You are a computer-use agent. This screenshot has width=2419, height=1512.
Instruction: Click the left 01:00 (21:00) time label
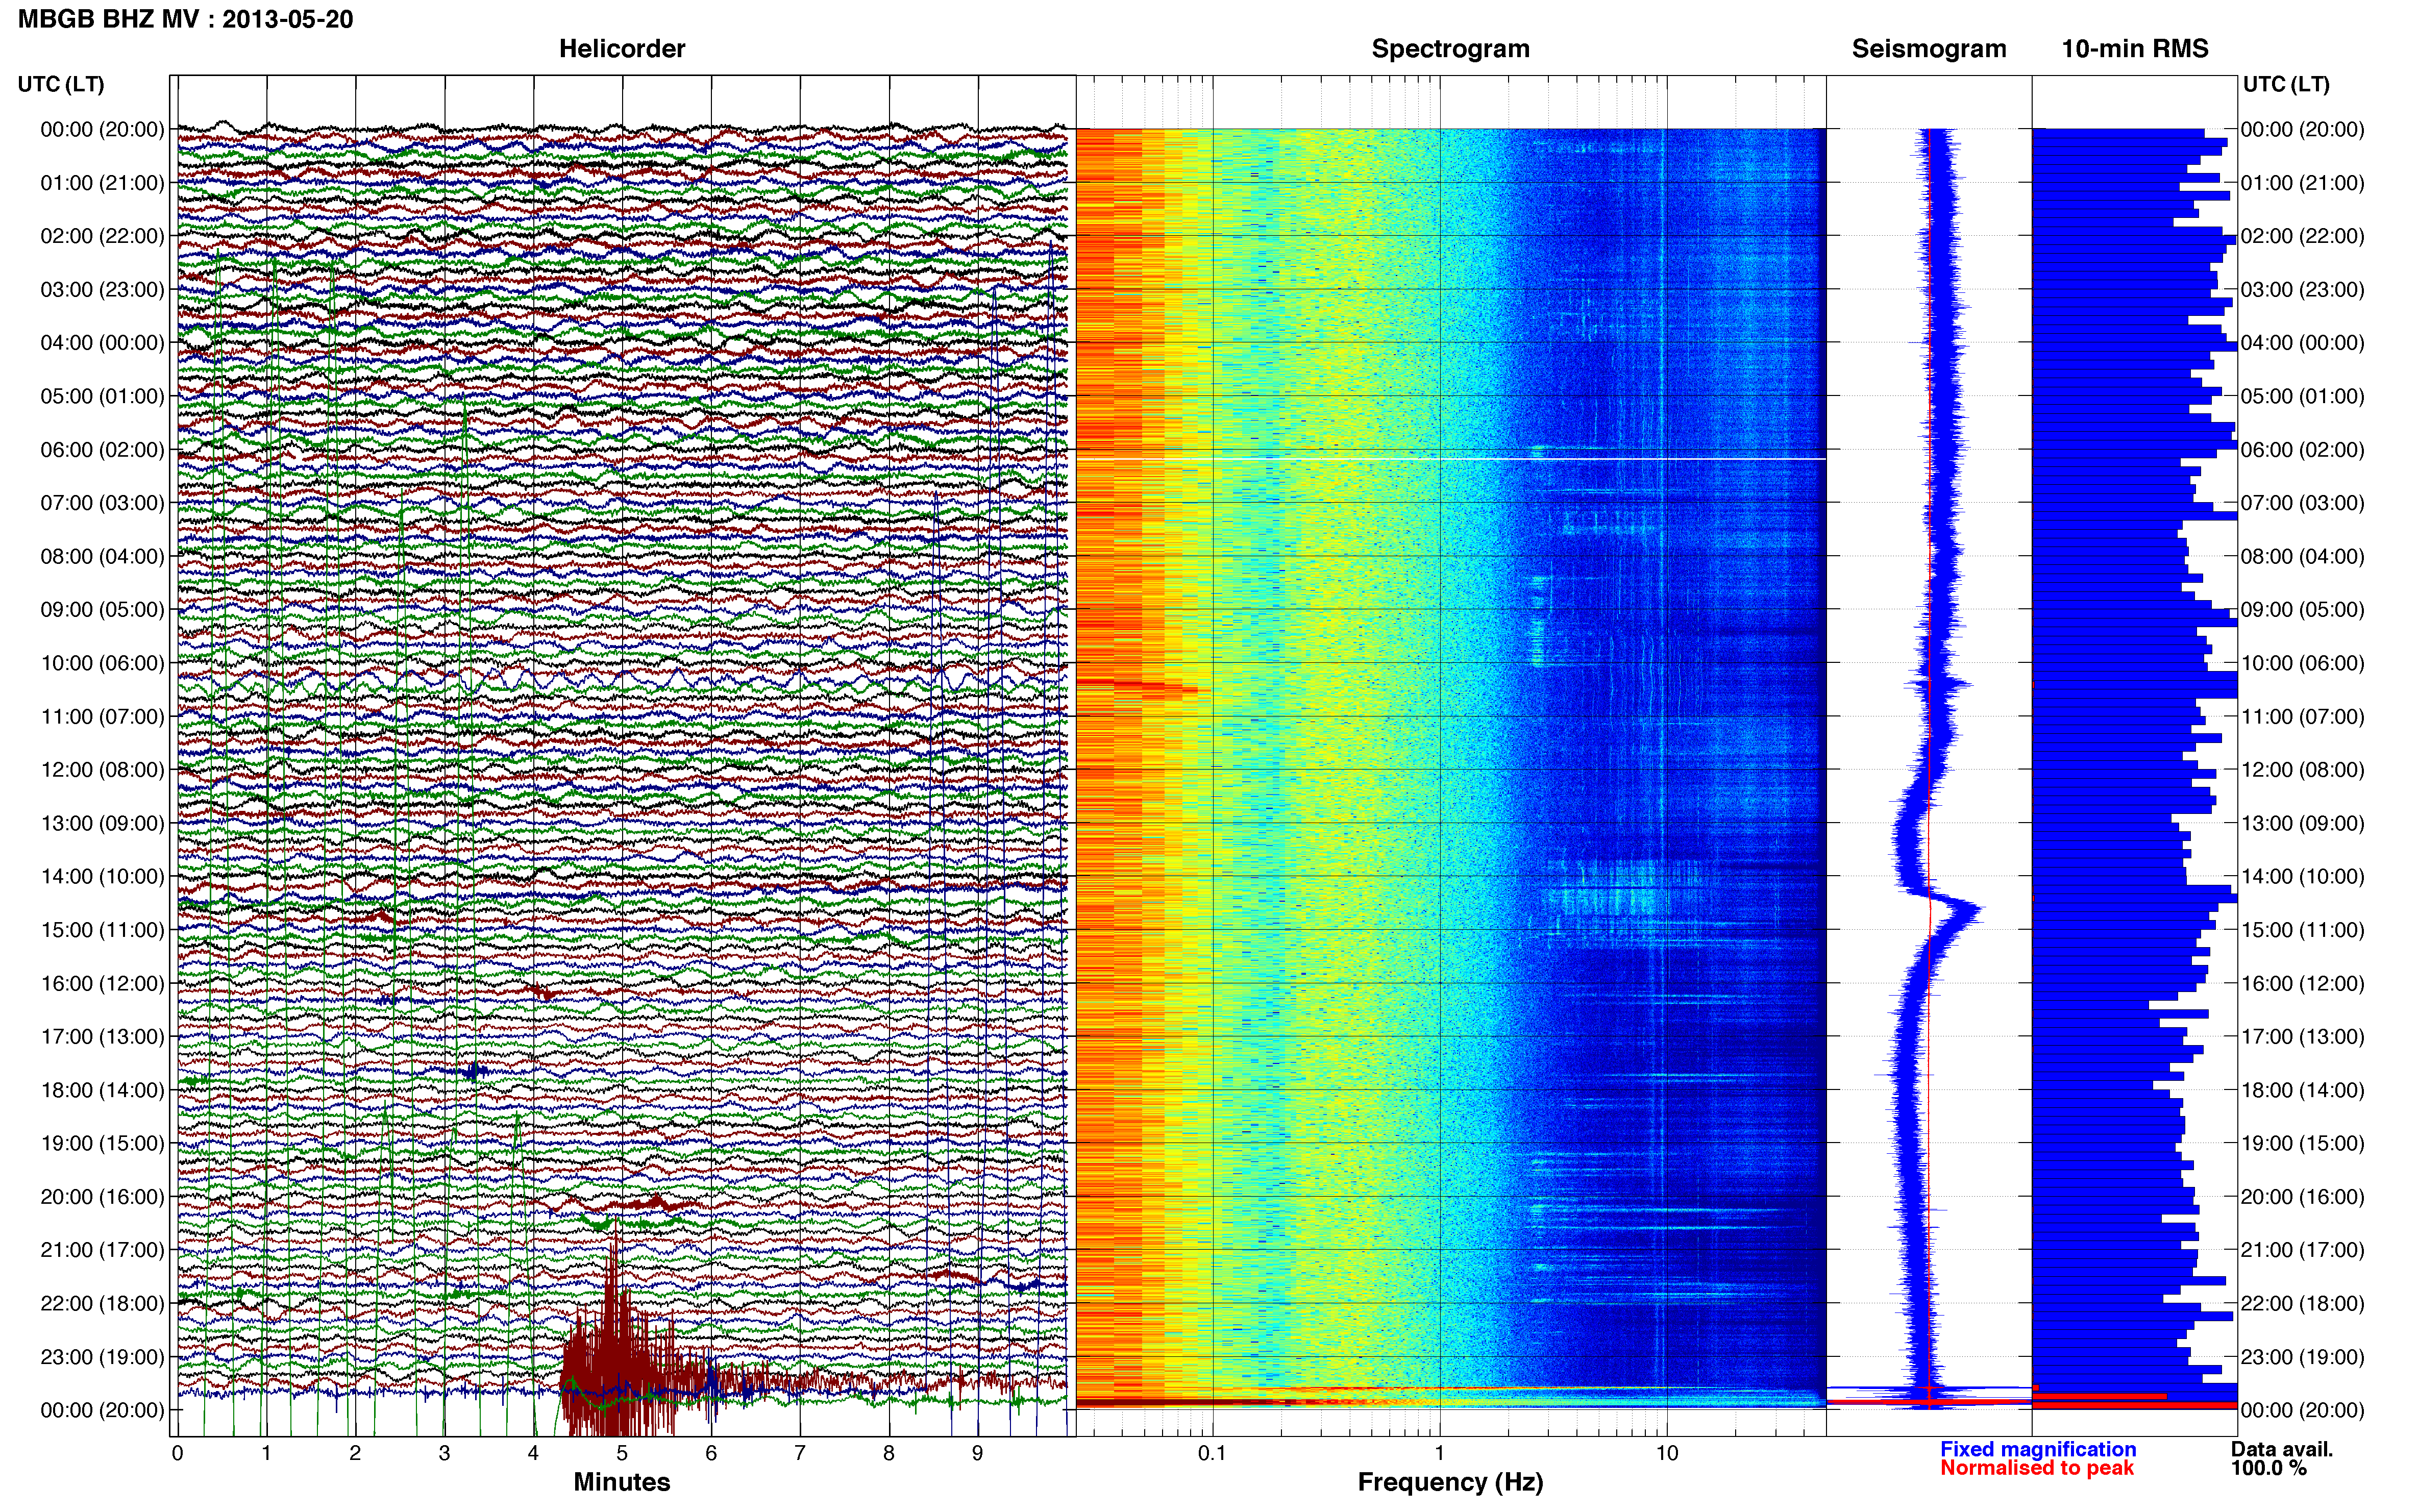(x=102, y=183)
